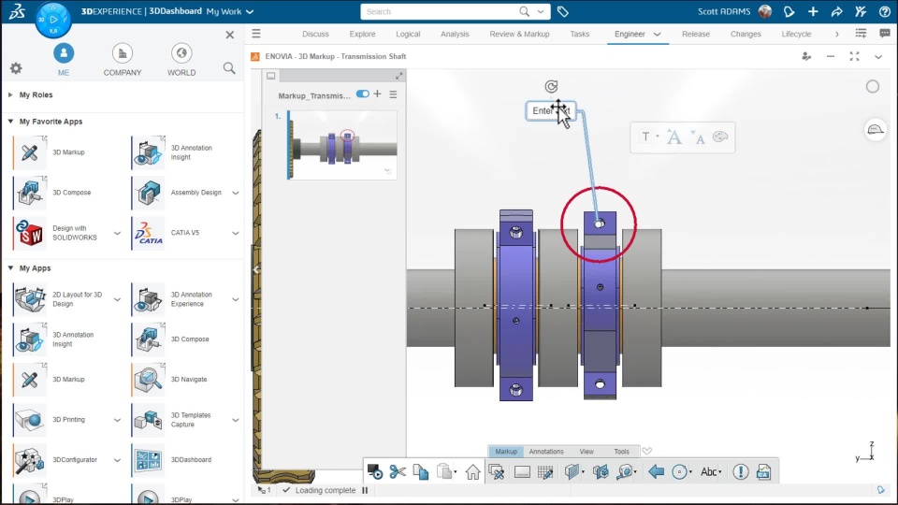Open 3D Markup in My Favorite Apps
This screenshot has height=505, width=898.
point(30,152)
